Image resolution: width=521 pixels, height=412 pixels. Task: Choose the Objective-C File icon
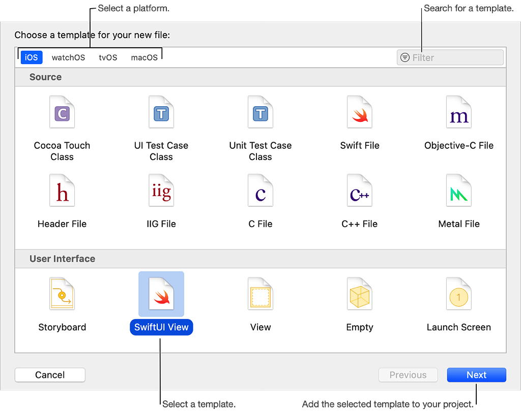pos(459,112)
